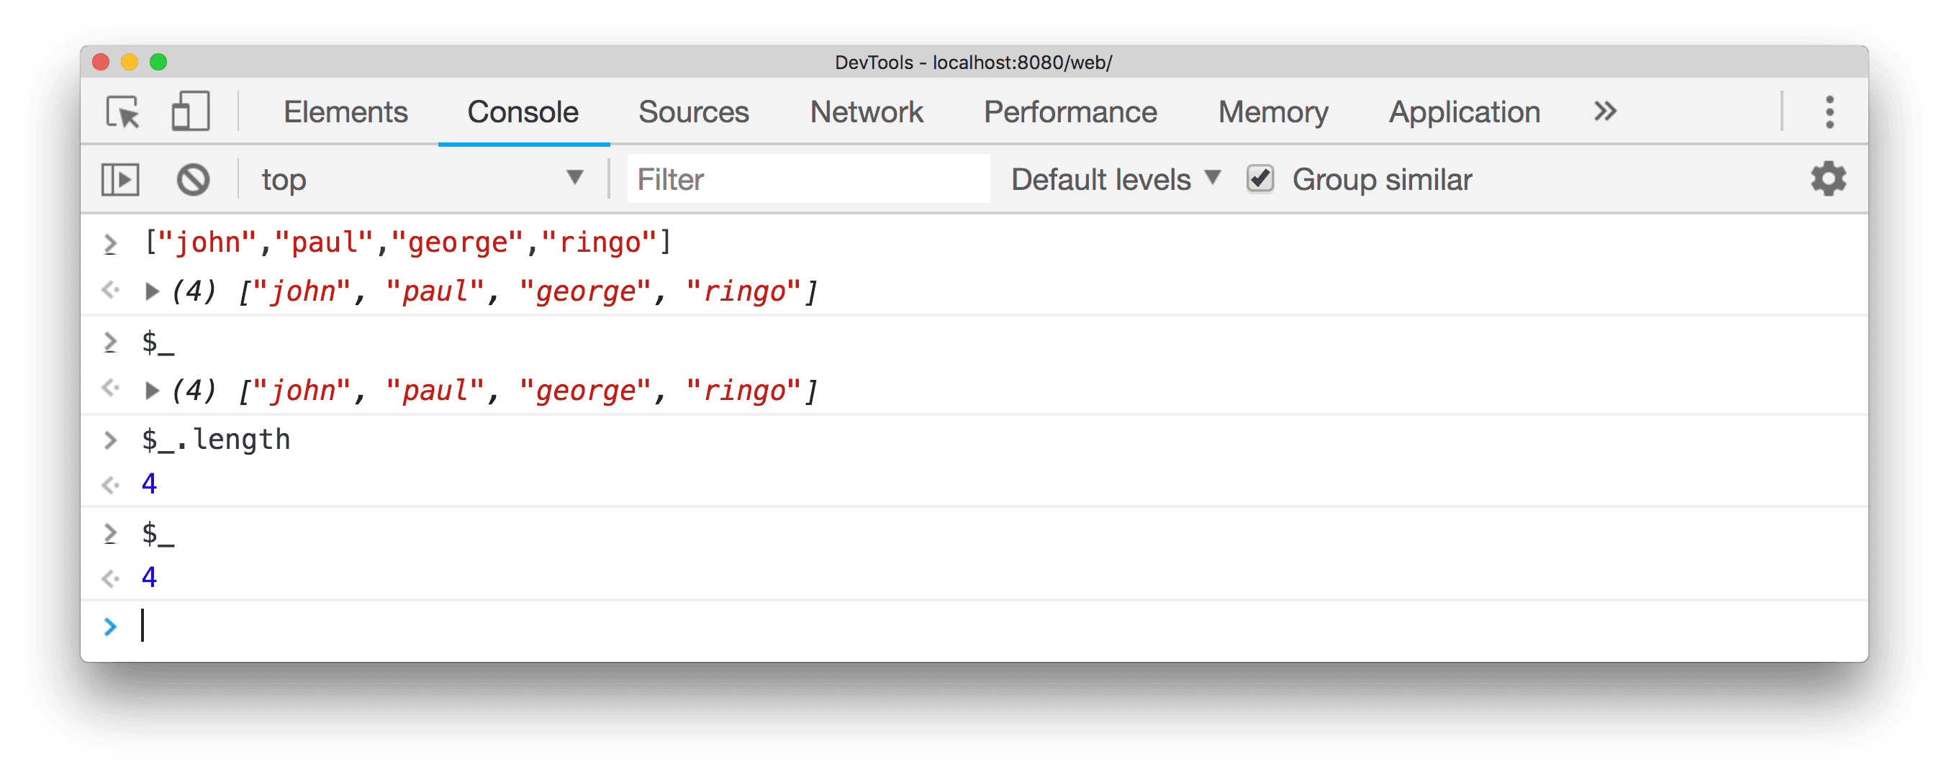
Task: Click the inspect element icon
Action: [125, 112]
